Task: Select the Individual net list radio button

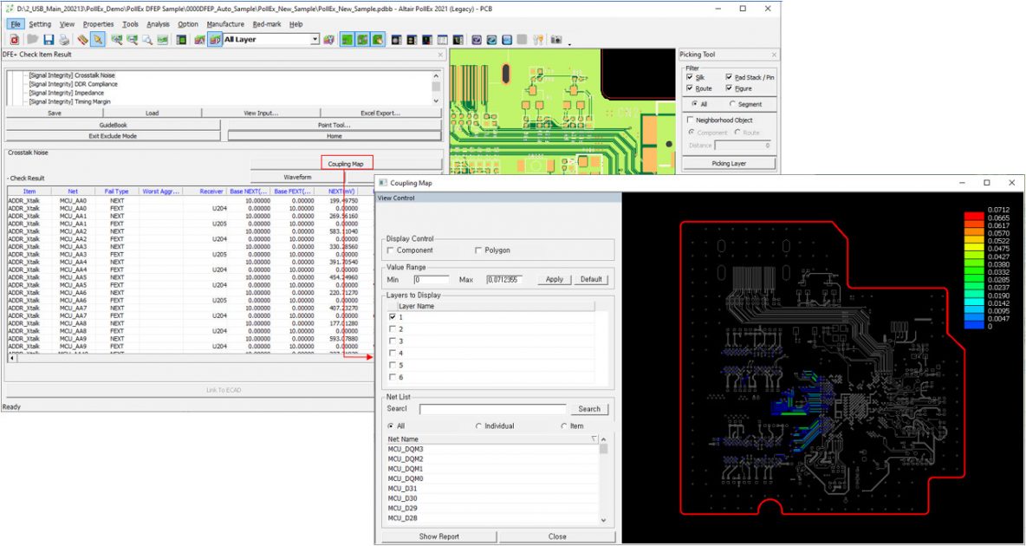Action: 479,426
